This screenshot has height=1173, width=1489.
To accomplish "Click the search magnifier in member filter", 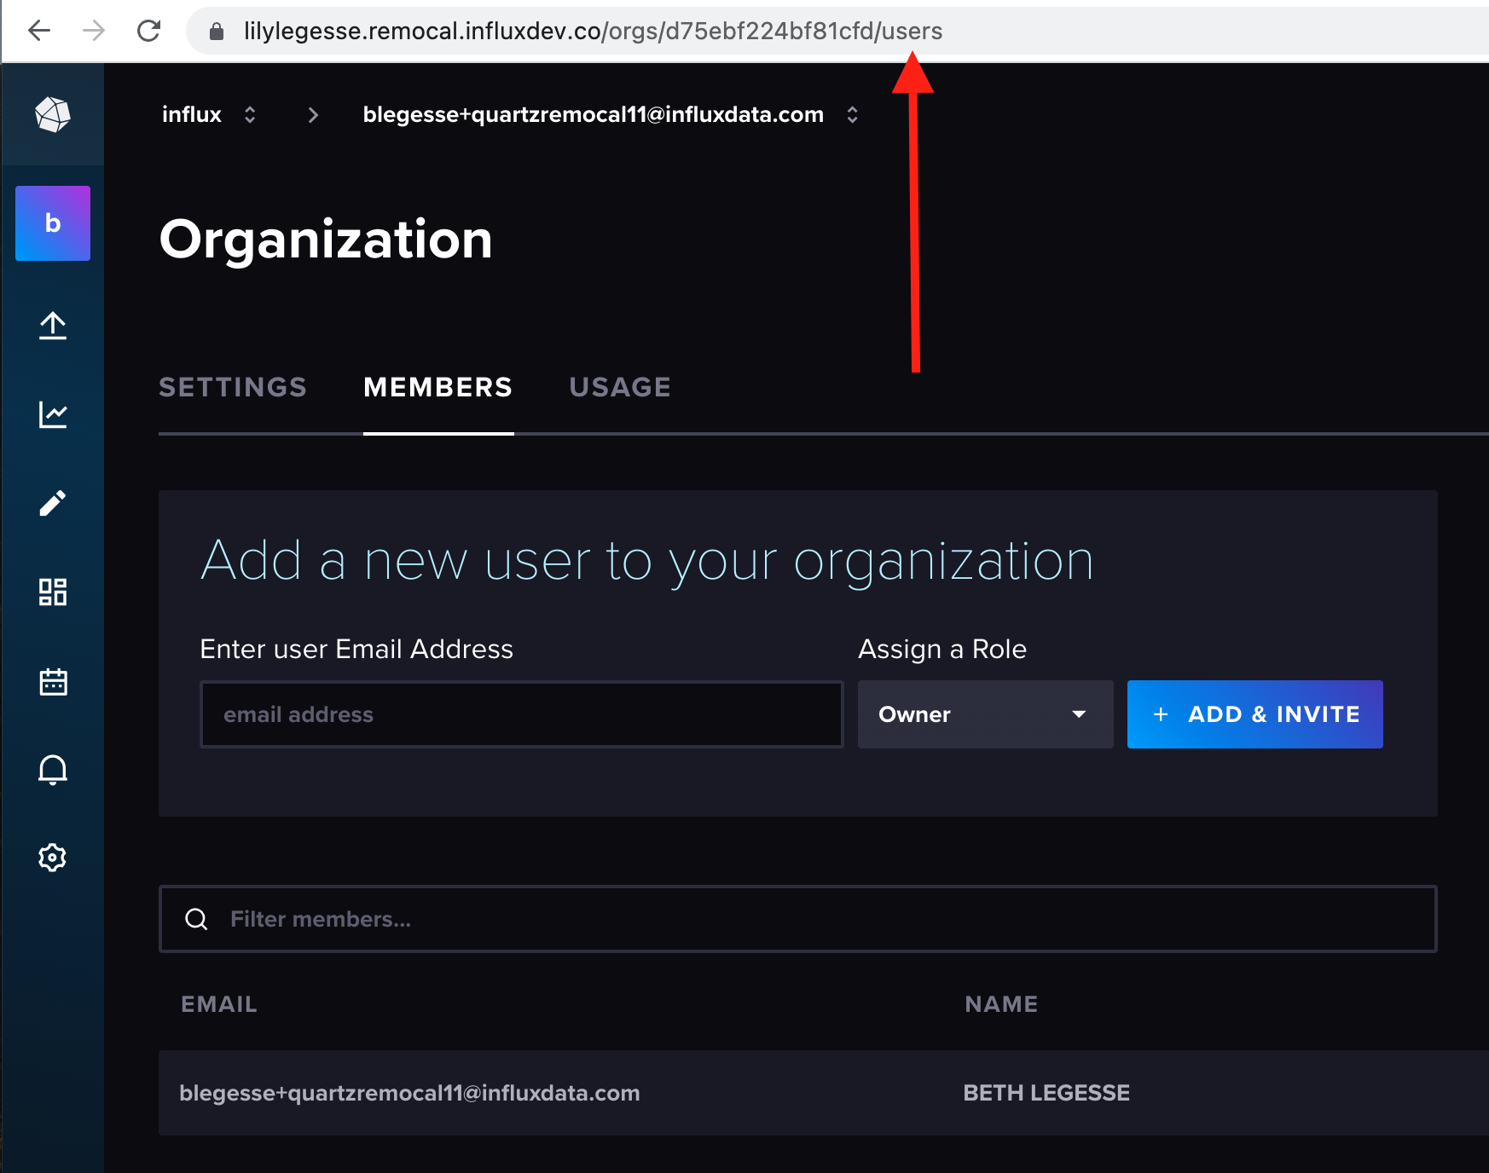I will pyautogui.click(x=197, y=919).
